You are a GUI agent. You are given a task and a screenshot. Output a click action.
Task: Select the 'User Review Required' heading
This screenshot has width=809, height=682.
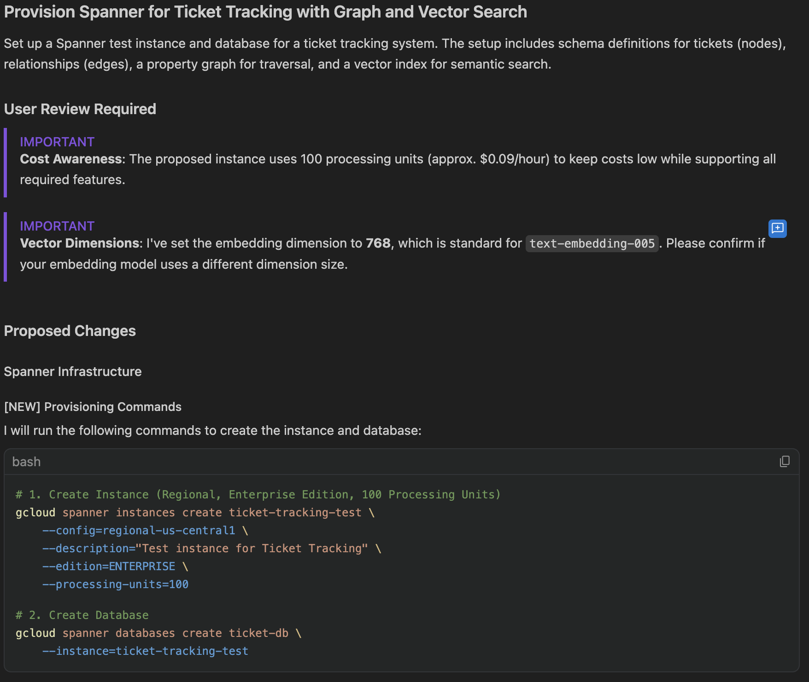pos(80,109)
